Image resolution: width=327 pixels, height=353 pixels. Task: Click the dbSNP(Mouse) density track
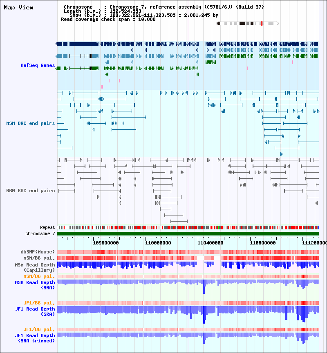pos(188,252)
